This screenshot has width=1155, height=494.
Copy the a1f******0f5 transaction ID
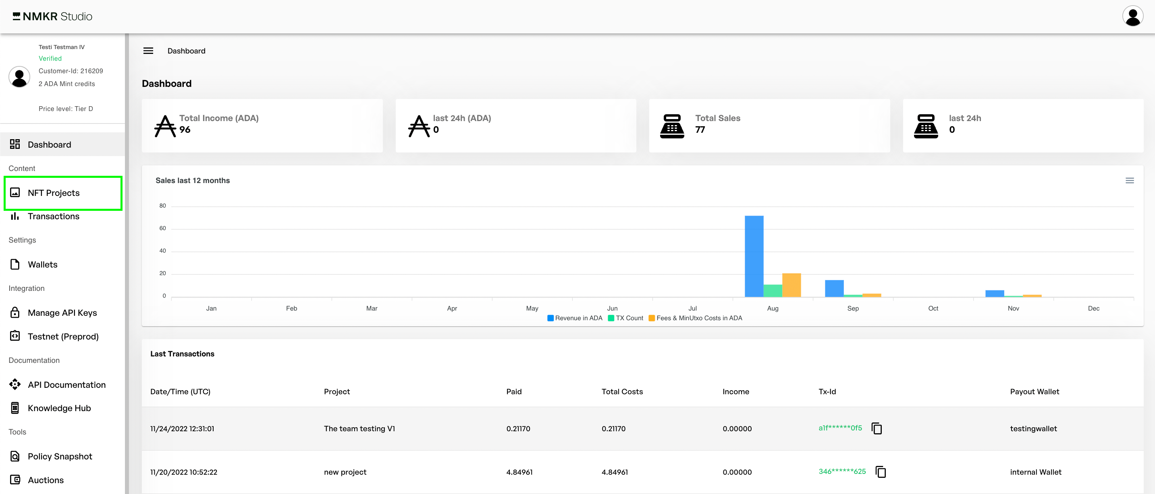click(877, 428)
